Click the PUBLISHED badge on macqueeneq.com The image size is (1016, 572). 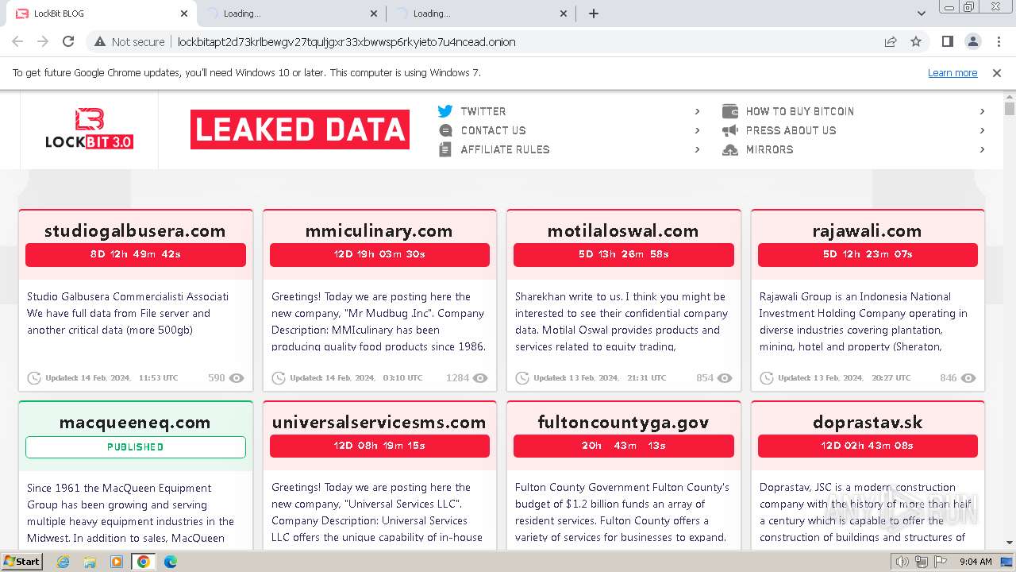(x=136, y=446)
